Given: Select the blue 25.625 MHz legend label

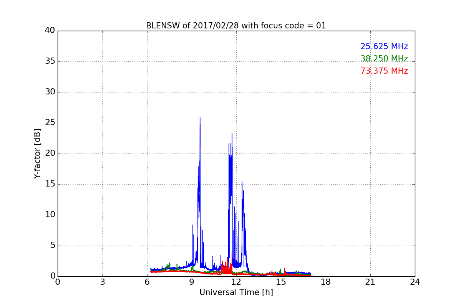Looking at the screenshot, I should click(384, 46).
